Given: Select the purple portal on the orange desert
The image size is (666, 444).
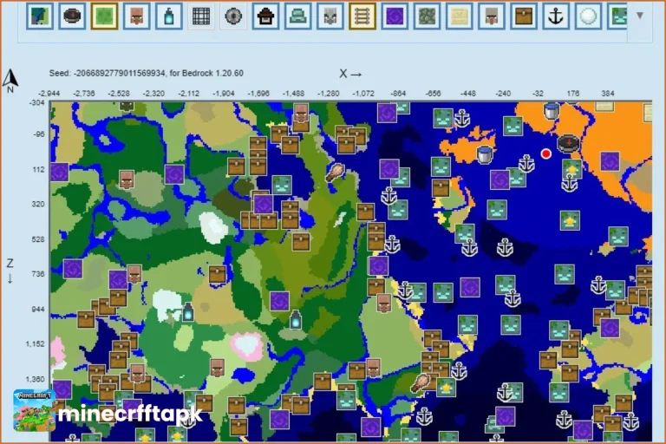Looking at the screenshot, I should [x=610, y=162].
